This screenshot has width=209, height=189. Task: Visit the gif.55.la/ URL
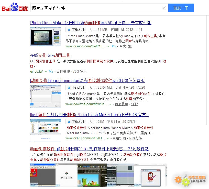37,71
